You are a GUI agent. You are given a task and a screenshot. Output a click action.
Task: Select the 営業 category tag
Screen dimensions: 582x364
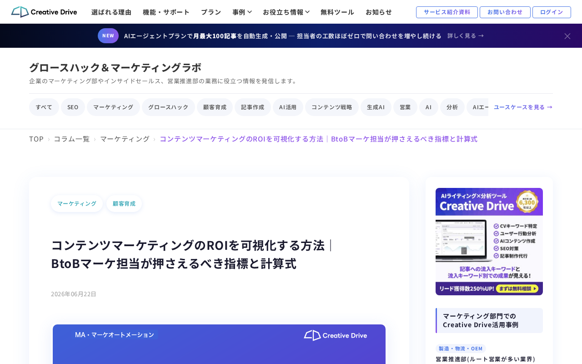click(405, 107)
